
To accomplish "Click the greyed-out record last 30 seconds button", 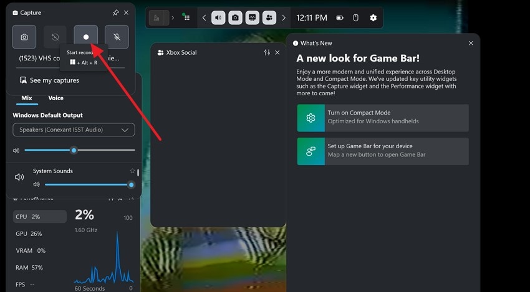I will pos(55,37).
